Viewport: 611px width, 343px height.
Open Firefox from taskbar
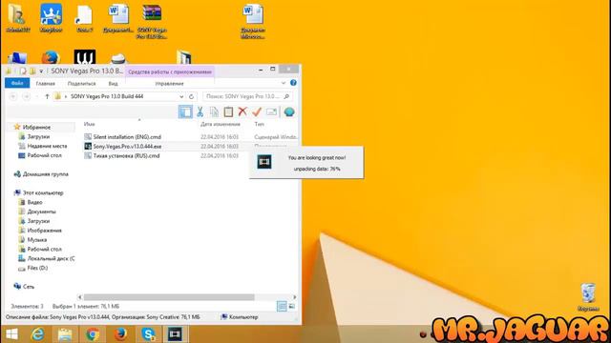coord(120,334)
